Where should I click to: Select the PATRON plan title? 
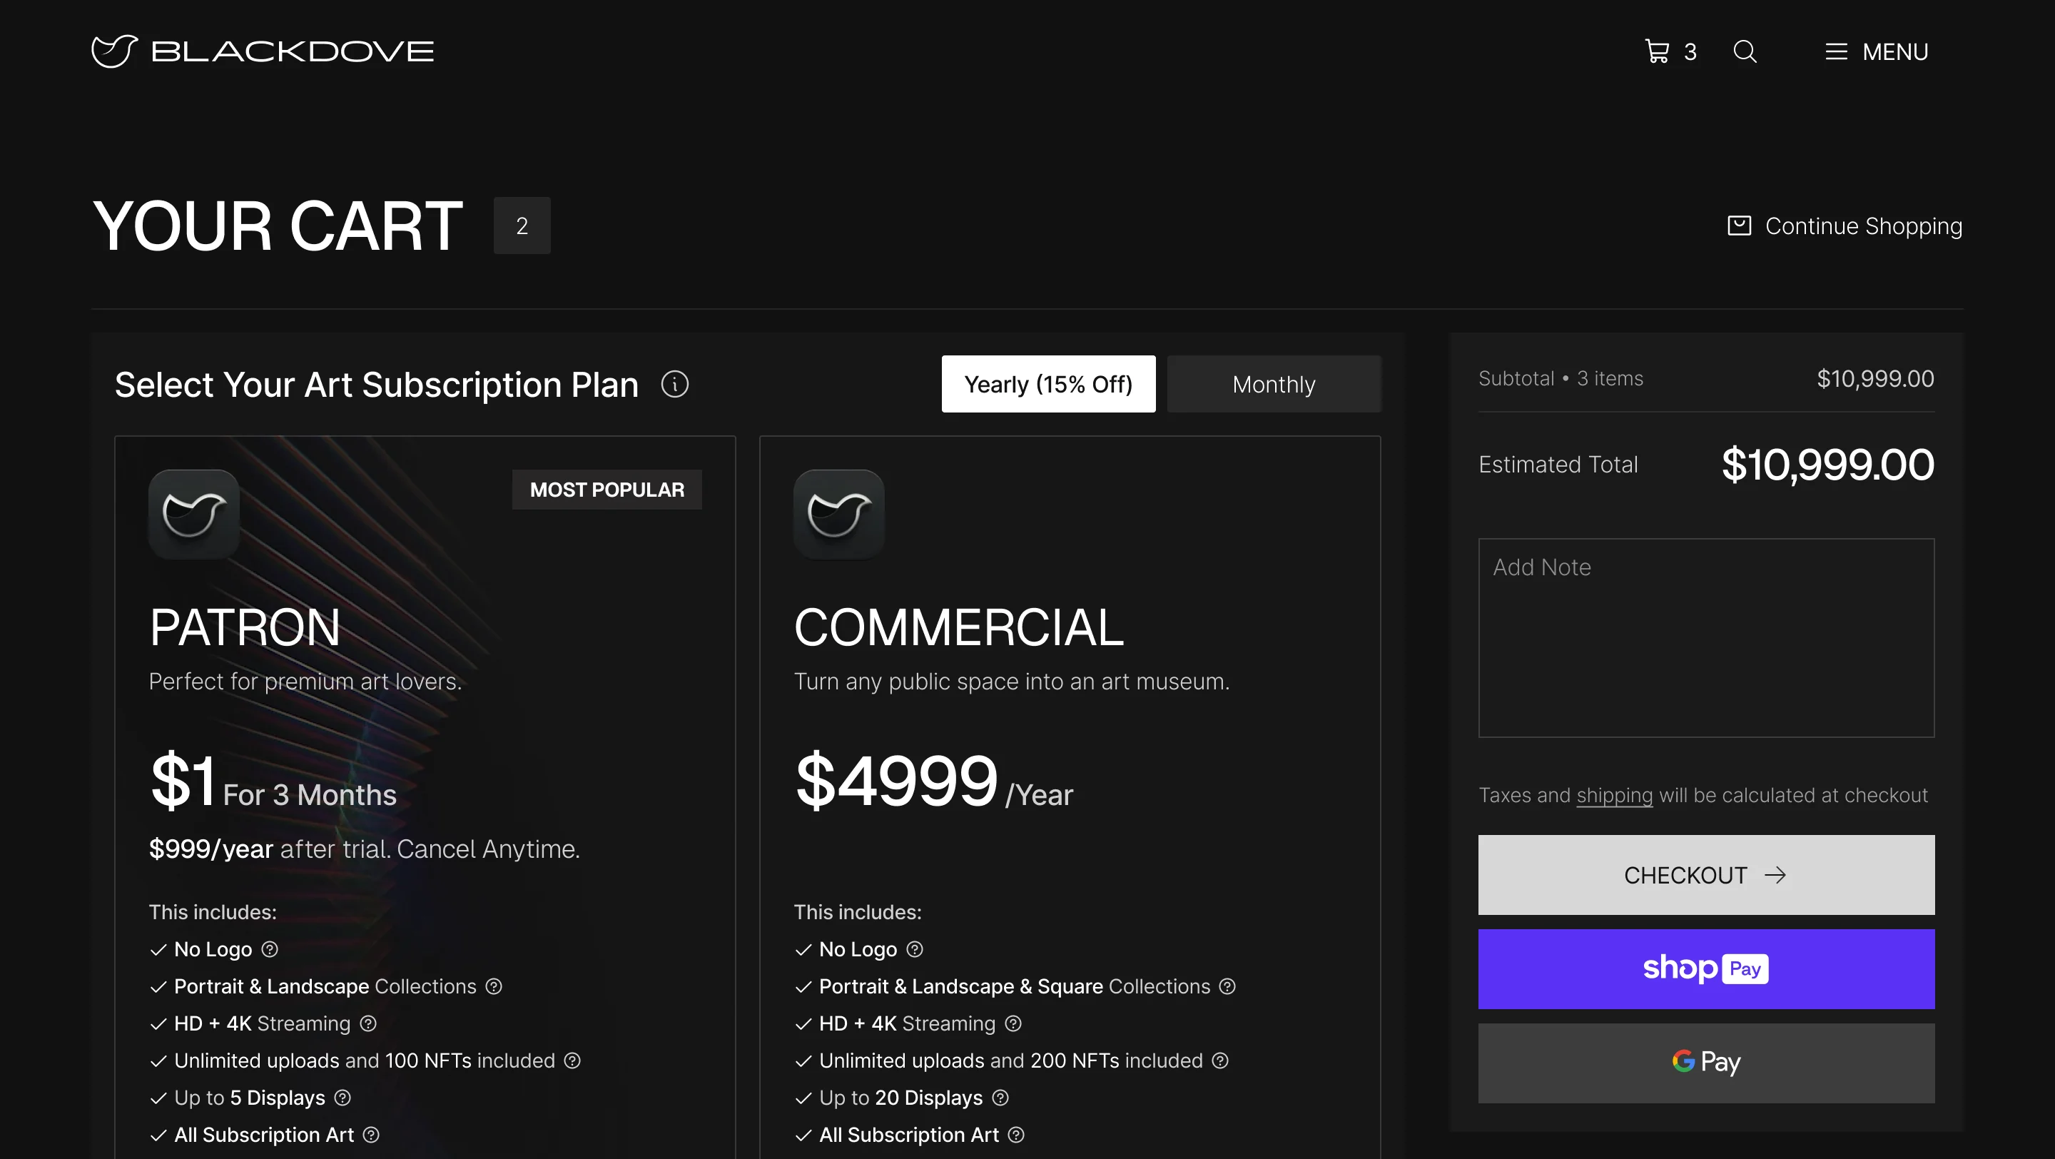[245, 628]
